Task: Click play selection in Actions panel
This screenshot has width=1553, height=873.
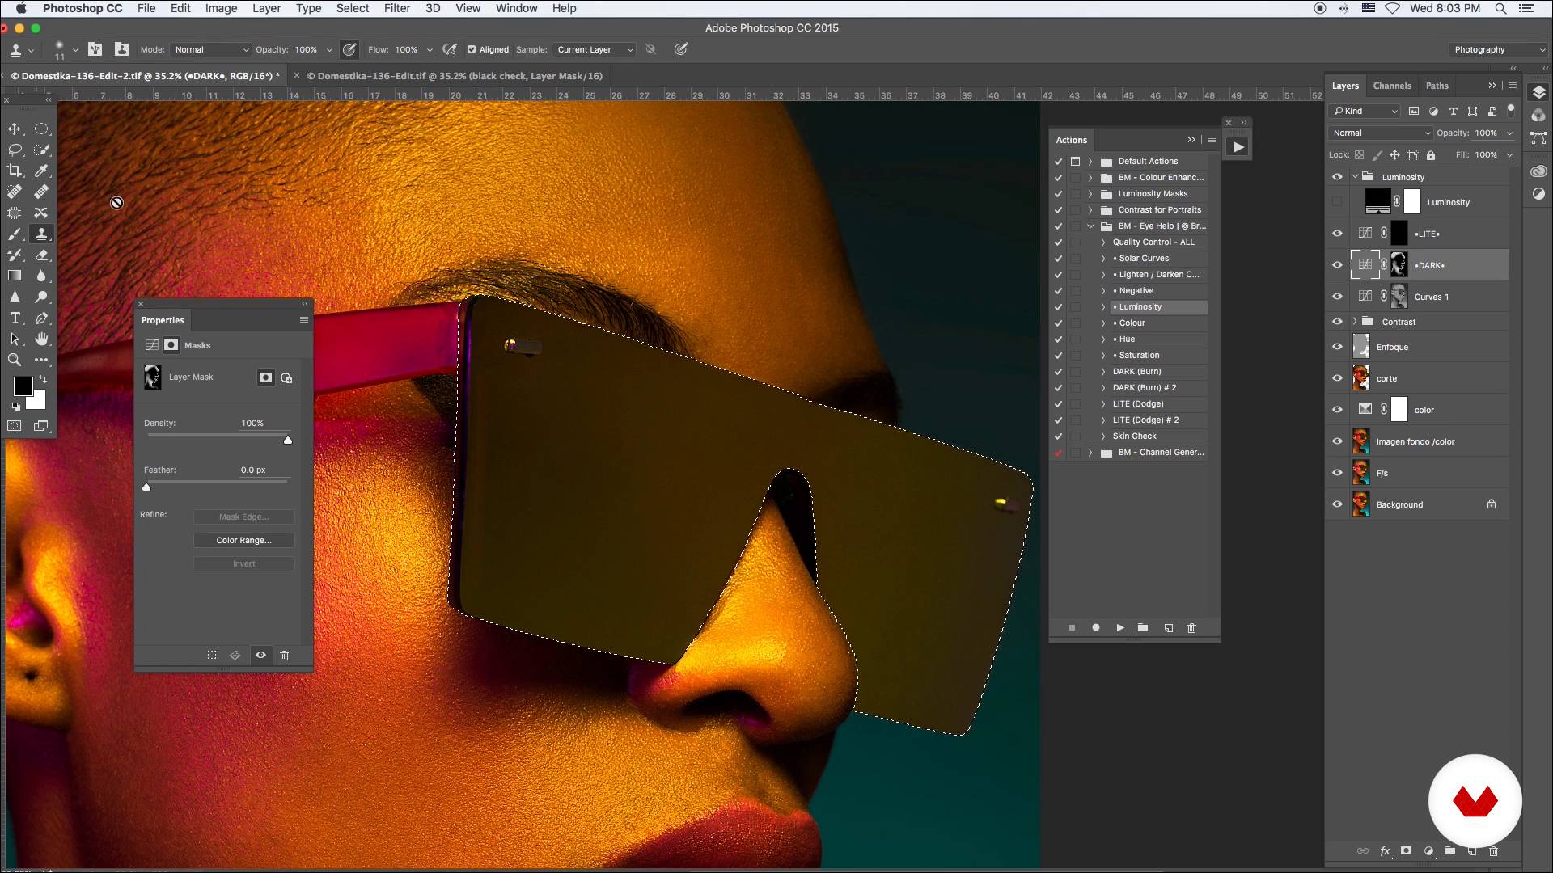Action: [x=1120, y=628]
